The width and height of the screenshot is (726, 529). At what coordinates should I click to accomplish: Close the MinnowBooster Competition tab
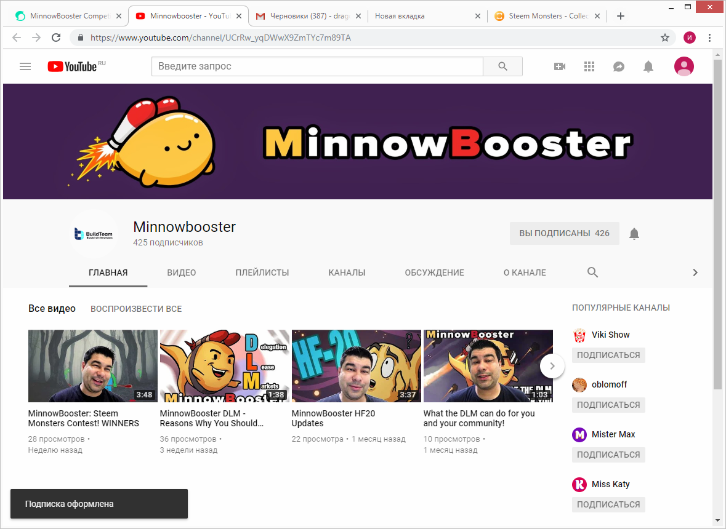pos(118,16)
